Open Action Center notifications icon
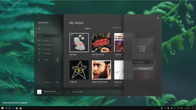 [x=193, y=108]
